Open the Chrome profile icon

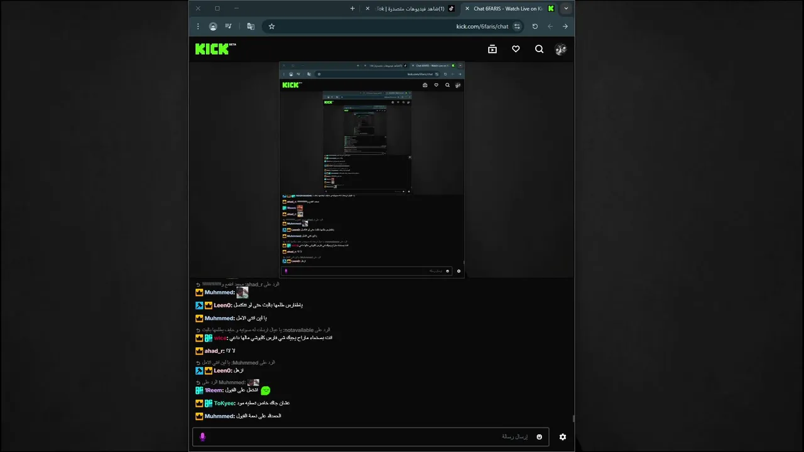click(x=213, y=26)
